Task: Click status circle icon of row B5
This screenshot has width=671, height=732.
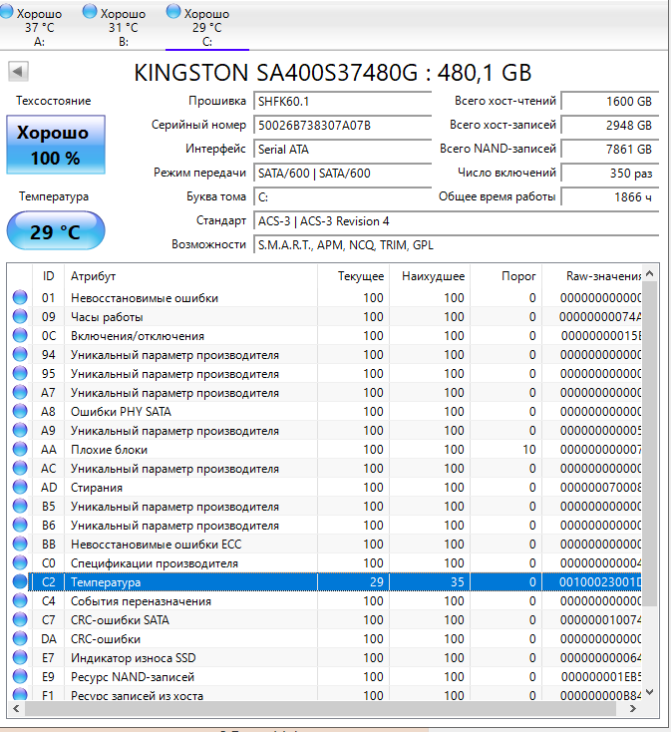Action: [20, 506]
